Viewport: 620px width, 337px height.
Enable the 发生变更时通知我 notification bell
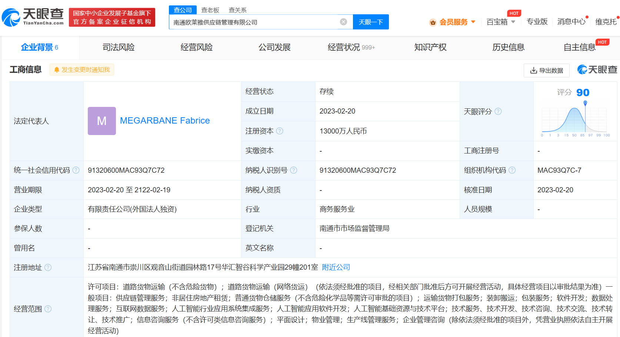coord(81,70)
